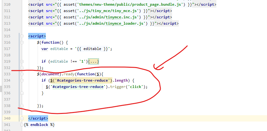The image size is (267, 131).
Task: Expand the folded {...} code placeholder
Action: pyautogui.click(x=94, y=61)
